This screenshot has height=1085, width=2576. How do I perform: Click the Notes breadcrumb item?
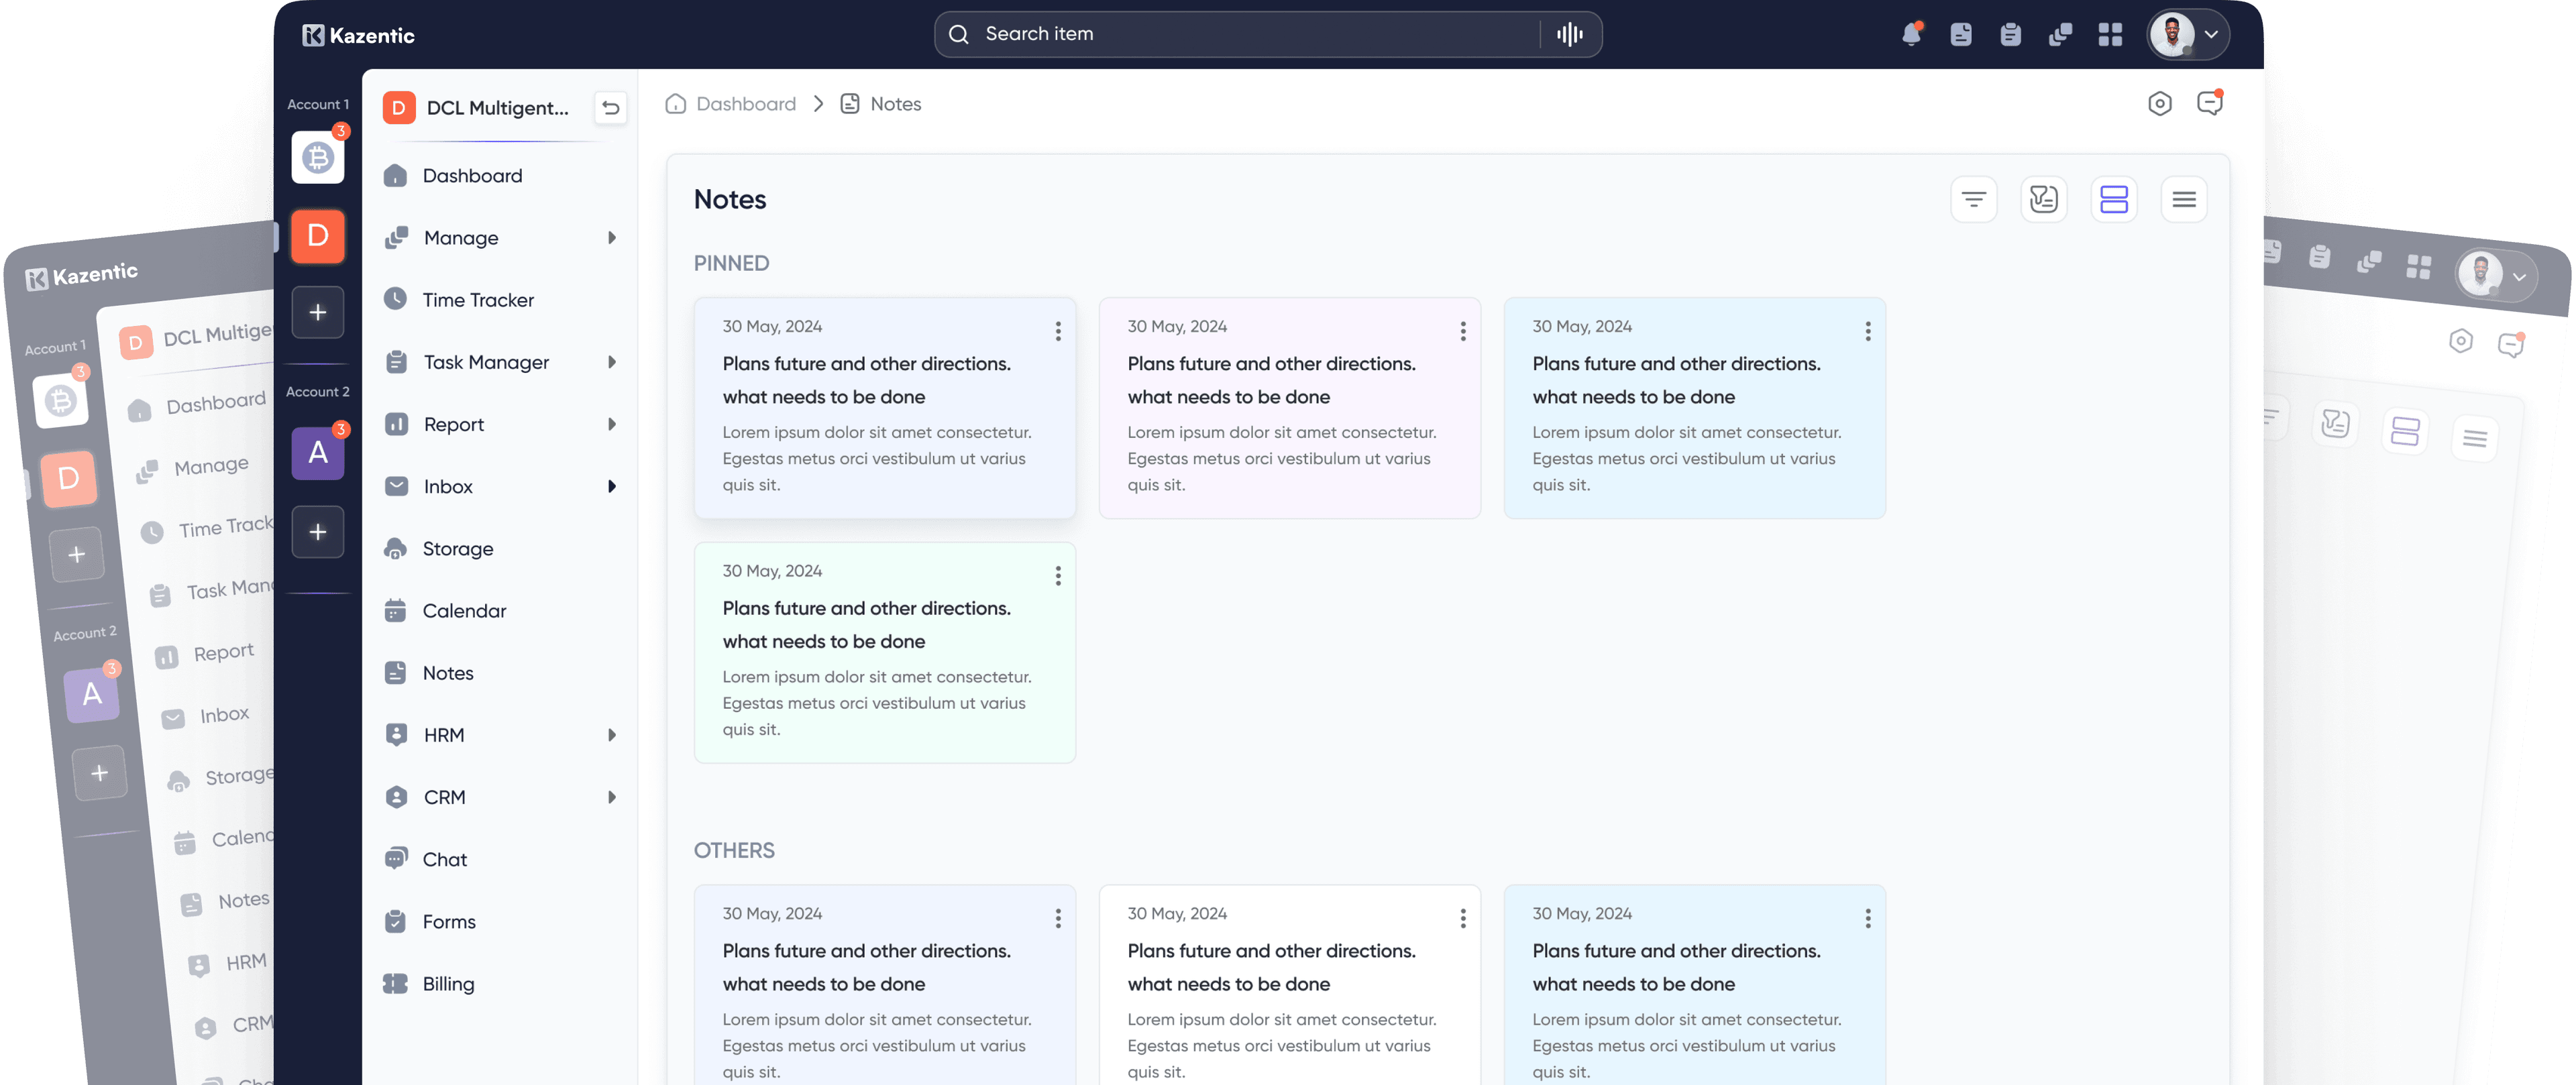(881, 103)
